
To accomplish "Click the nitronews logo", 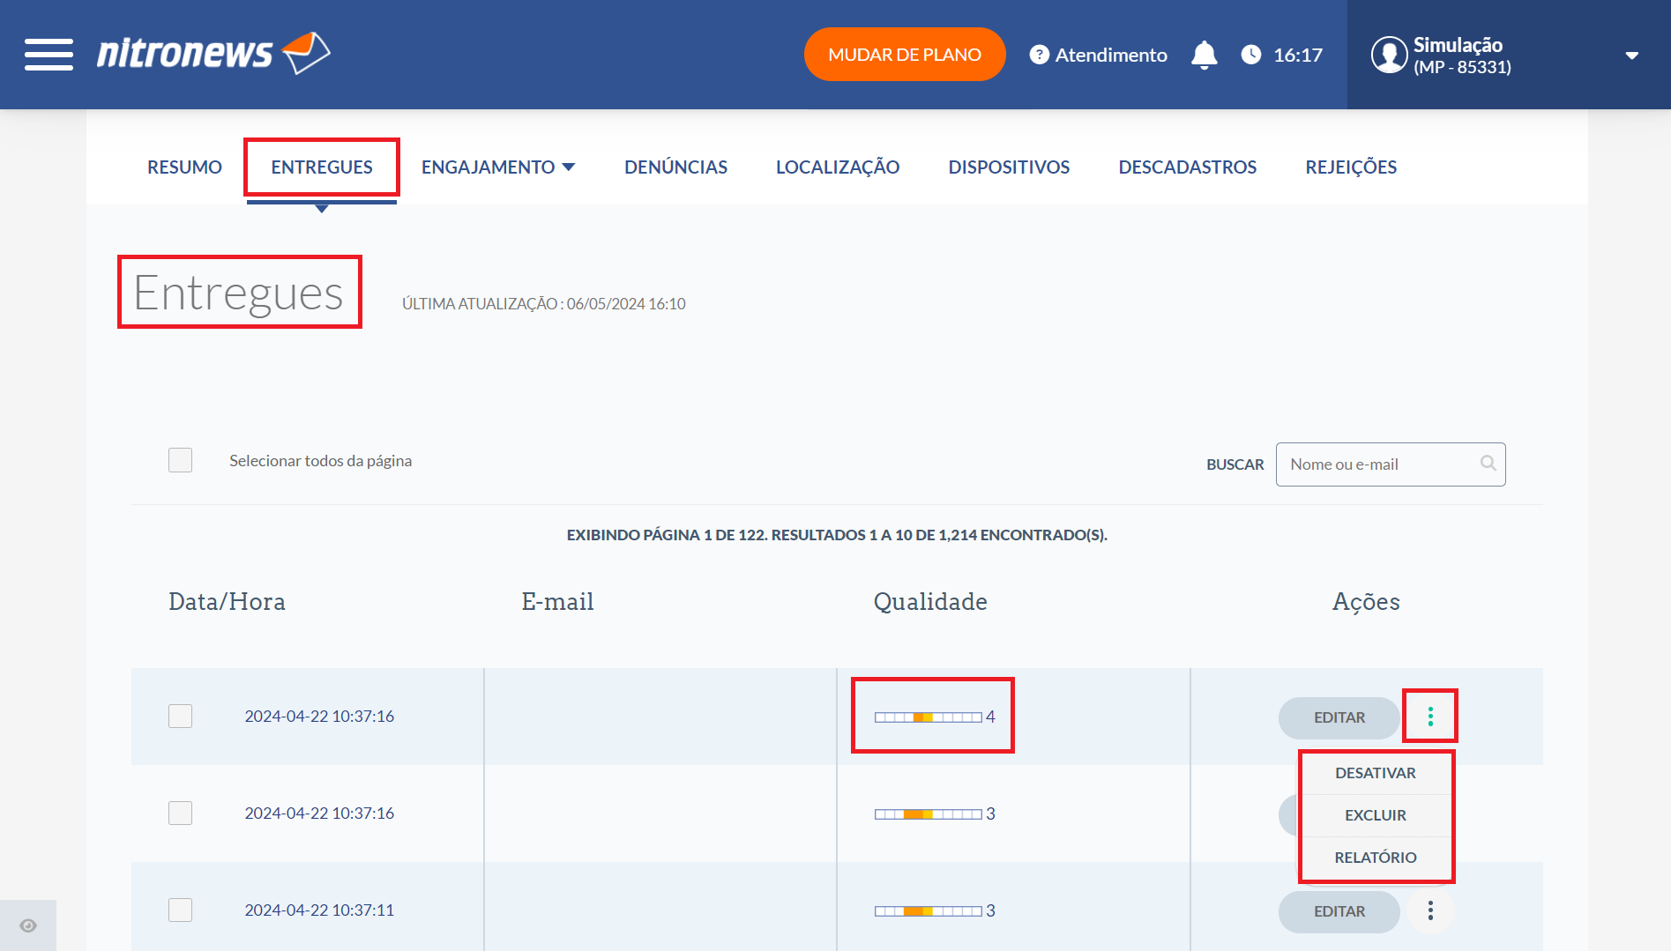I will [x=213, y=53].
